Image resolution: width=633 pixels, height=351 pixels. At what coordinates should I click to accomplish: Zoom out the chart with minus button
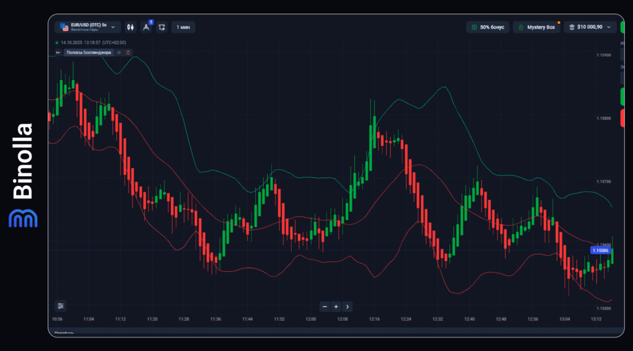coord(325,307)
